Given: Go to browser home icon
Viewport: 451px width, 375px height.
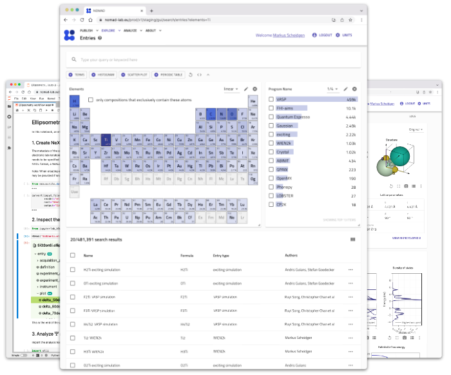Looking at the screenshot, I should coord(90,20).
